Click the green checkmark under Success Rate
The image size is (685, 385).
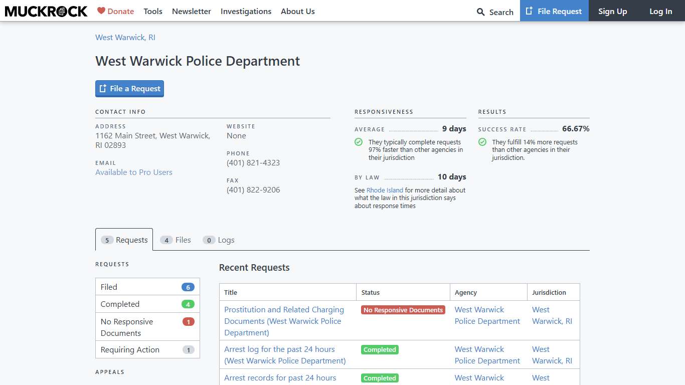coord(482,142)
